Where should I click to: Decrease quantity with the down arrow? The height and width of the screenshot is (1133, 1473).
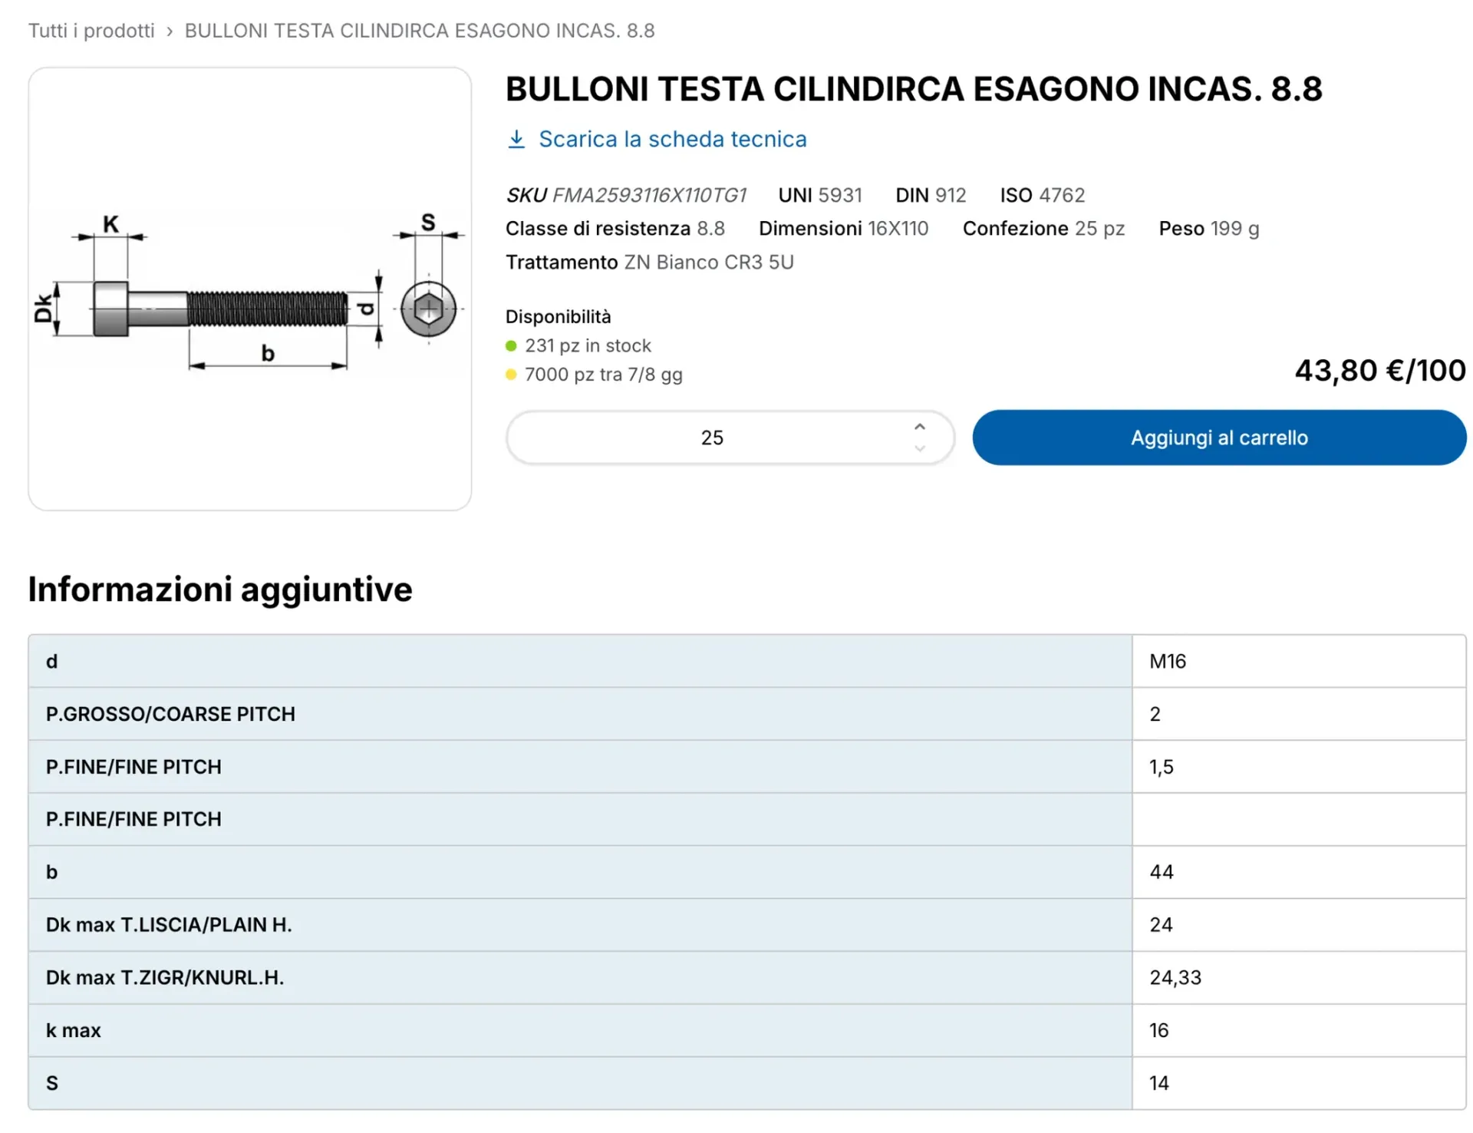coord(920,448)
